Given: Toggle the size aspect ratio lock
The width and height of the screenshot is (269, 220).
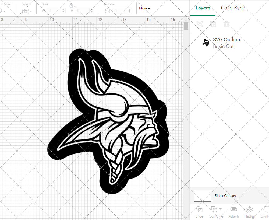Looking at the screenshot, I should tap(71, 6).
